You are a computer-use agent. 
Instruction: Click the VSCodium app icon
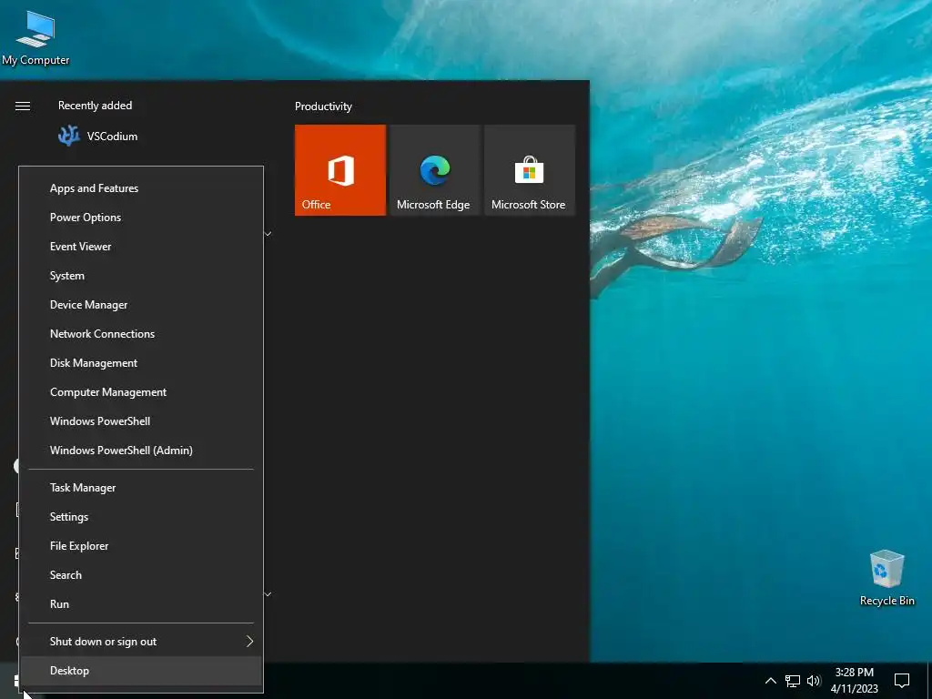point(69,137)
